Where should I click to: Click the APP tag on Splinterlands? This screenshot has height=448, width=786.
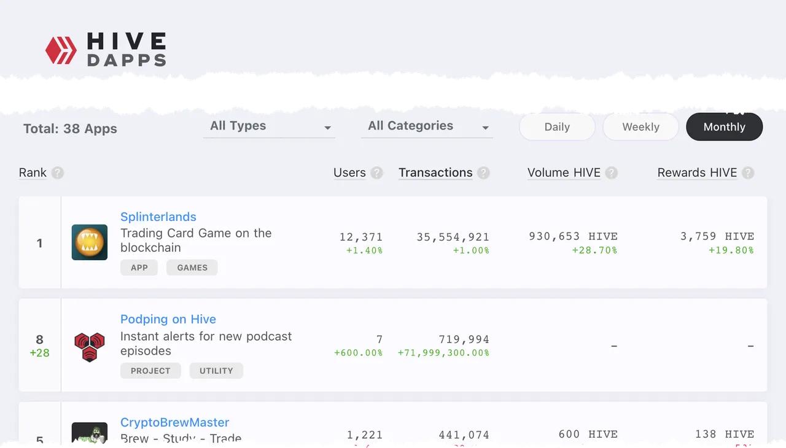pyautogui.click(x=139, y=268)
